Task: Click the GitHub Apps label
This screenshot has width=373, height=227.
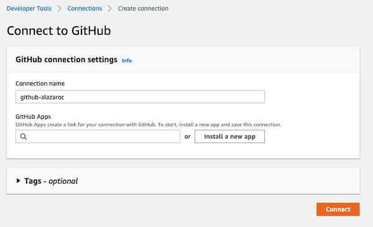Action: (x=34, y=116)
